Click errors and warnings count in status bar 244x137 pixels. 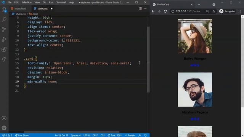pos(7,135)
